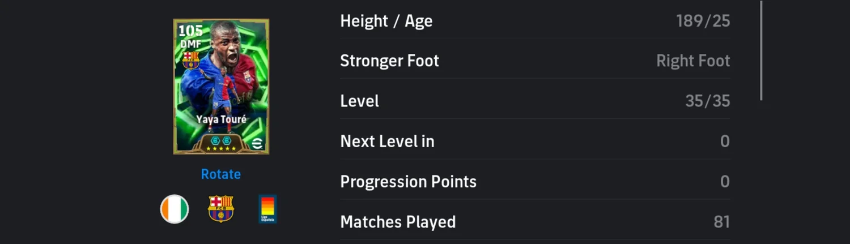The width and height of the screenshot is (850, 244).
Task: Select the Liga Española league icon
Action: point(267,209)
